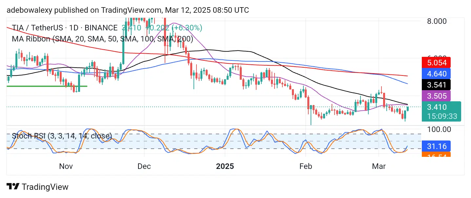Select the MA Ribbon indicator legend
Viewport: 471px width, 198px height.
coord(102,39)
